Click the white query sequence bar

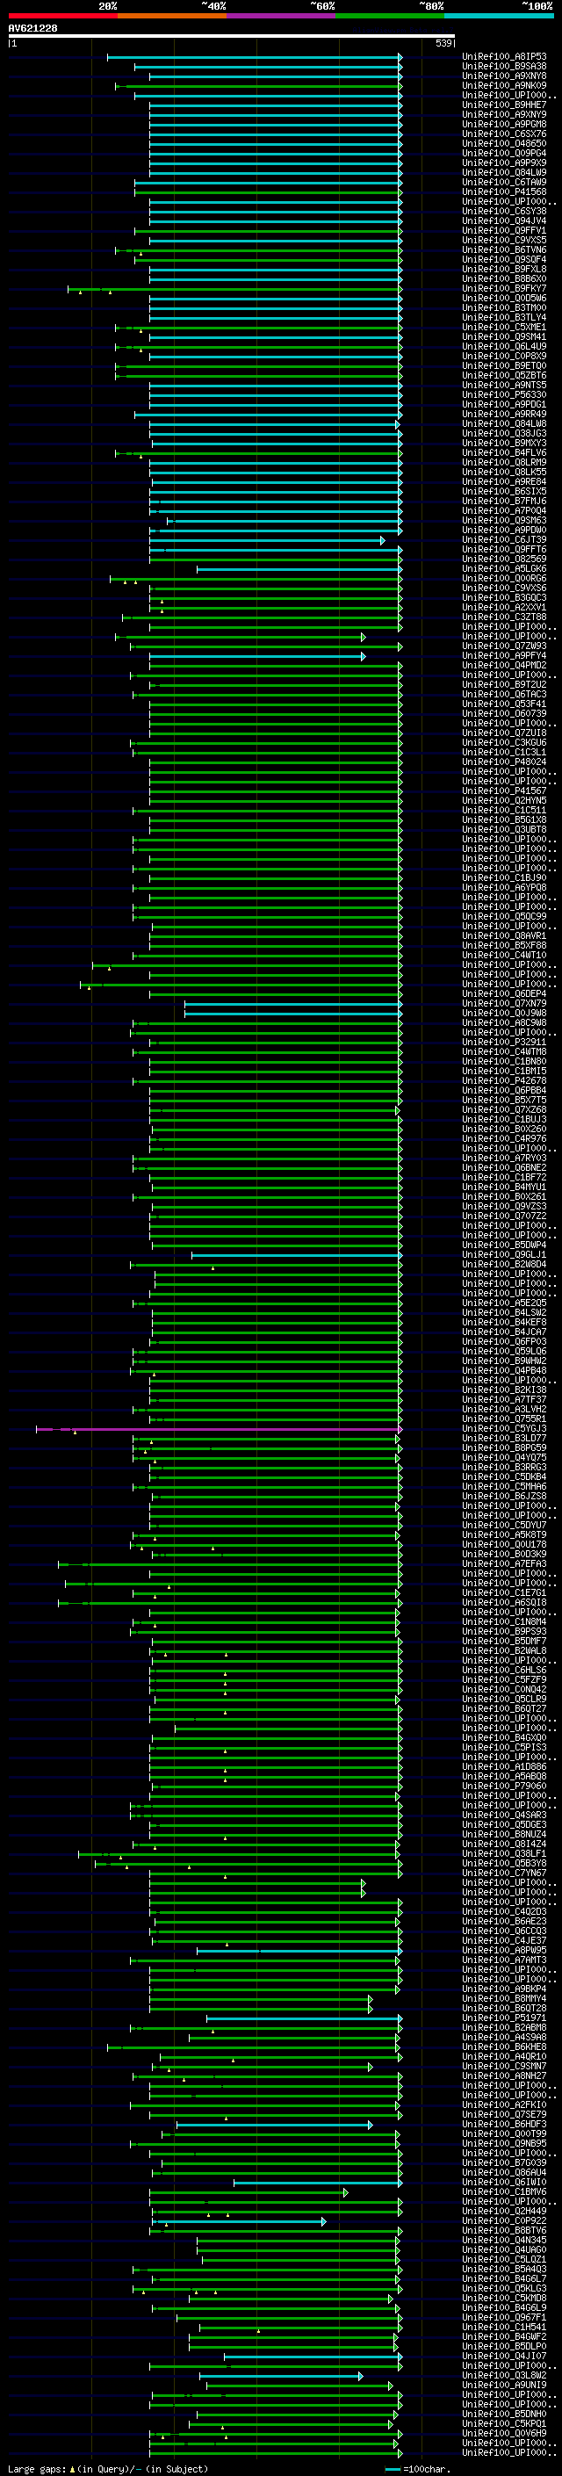(232, 35)
